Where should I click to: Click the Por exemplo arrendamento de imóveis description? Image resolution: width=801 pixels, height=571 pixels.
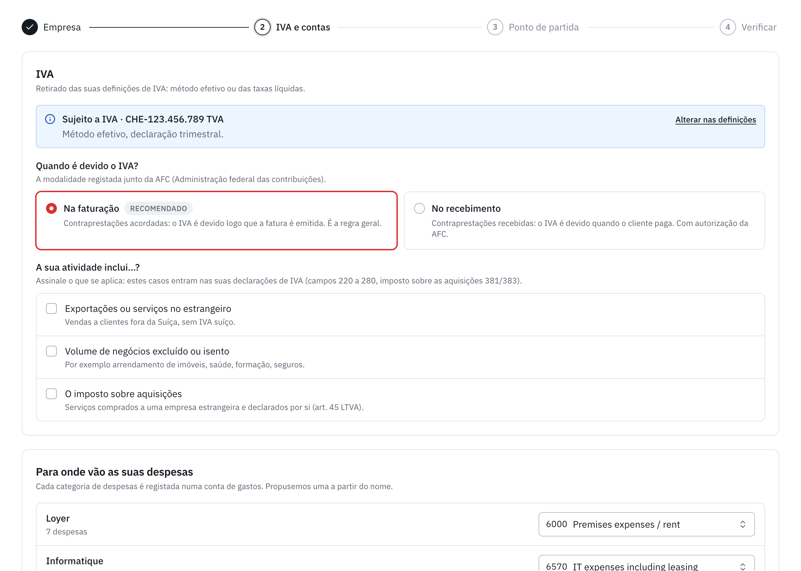click(x=185, y=365)
